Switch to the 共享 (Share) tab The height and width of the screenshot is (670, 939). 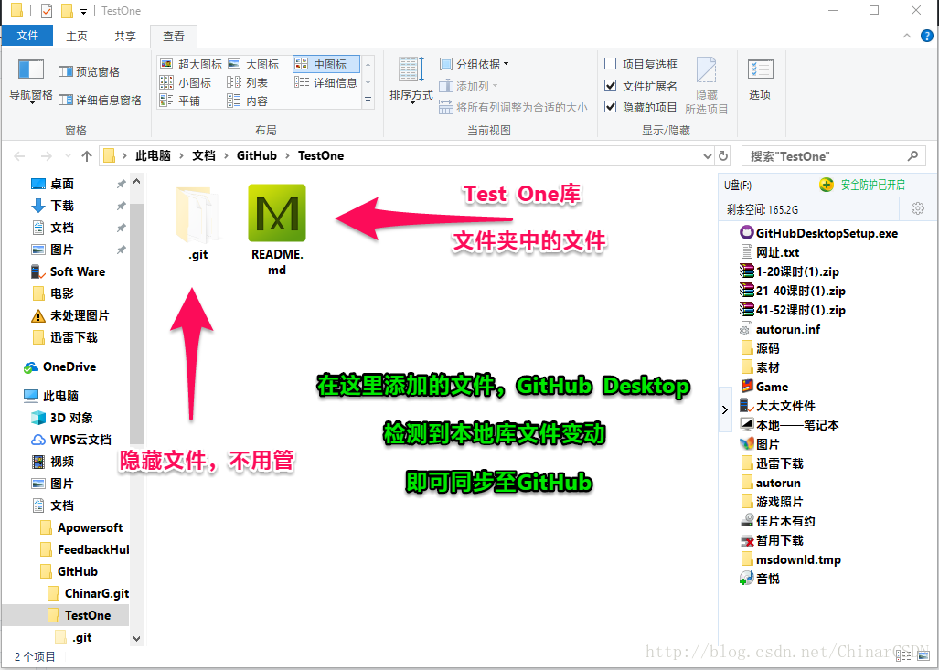point(125,36)
